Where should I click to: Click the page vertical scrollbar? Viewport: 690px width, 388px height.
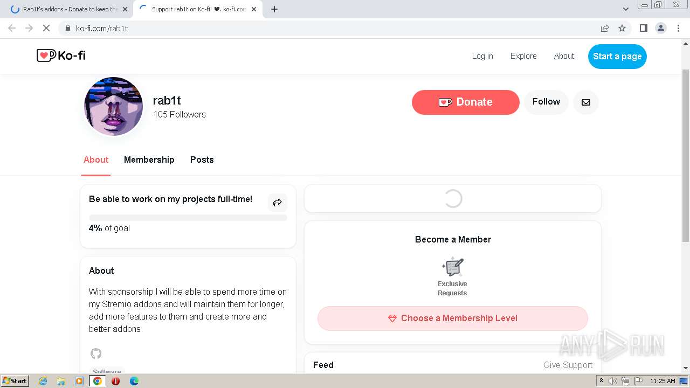coord(686,155)
